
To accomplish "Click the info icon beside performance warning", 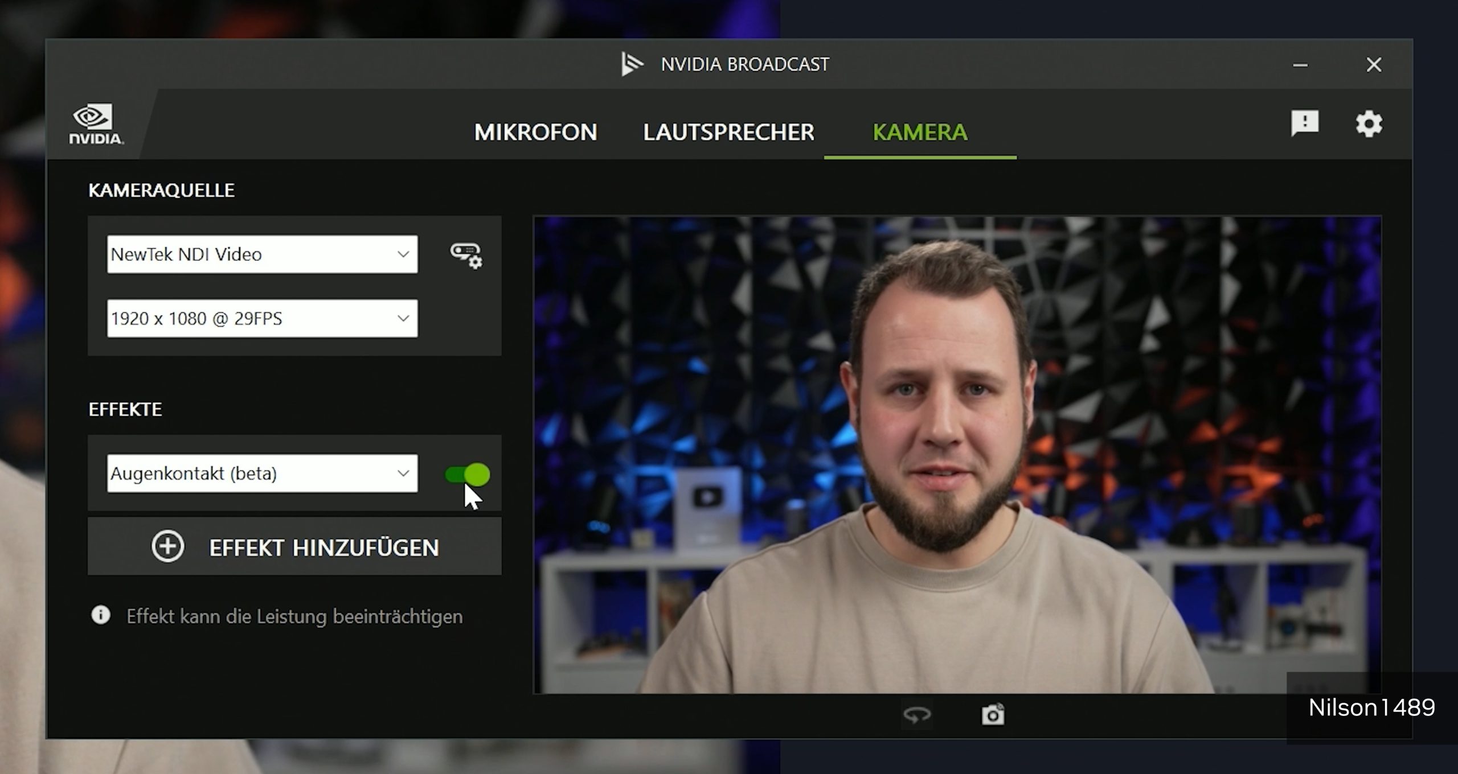I will pos(101,615).
